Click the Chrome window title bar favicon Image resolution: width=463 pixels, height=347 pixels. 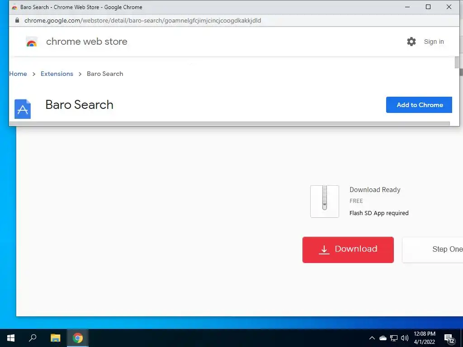[14, 7]
